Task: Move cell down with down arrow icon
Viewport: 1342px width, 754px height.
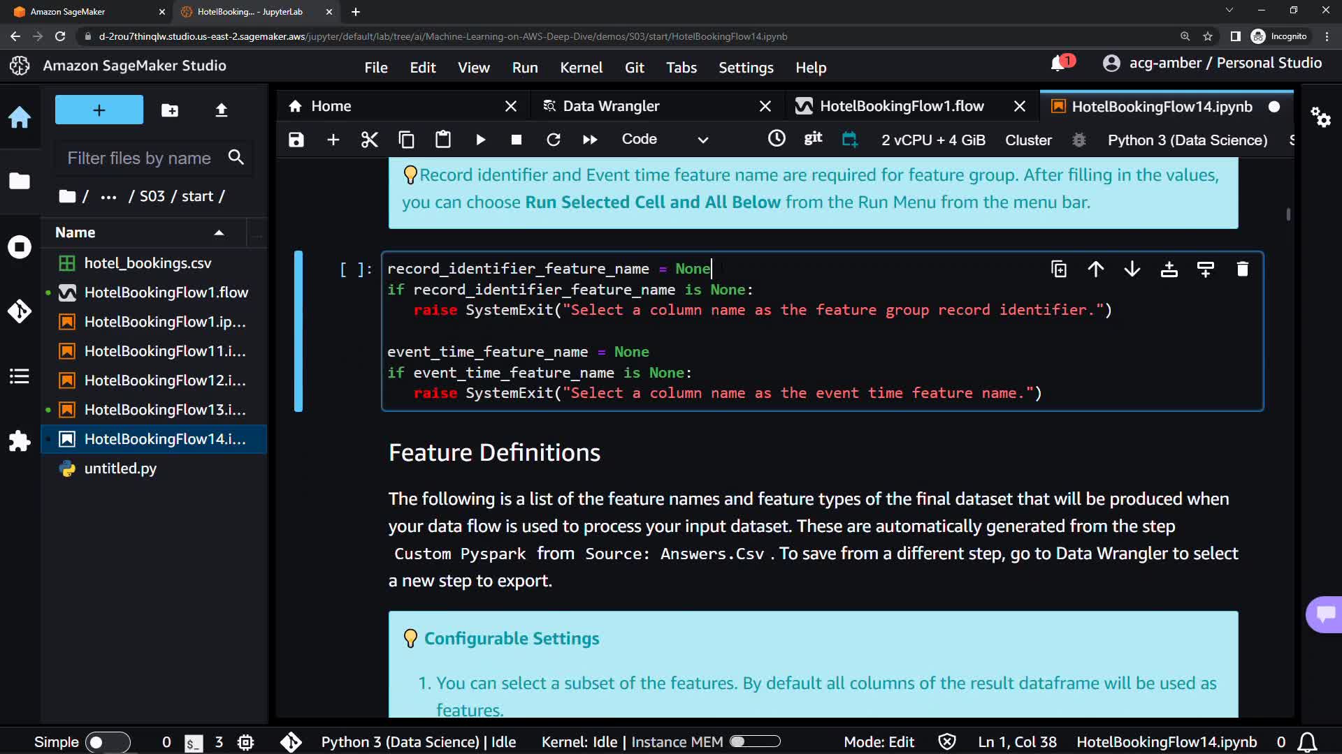Action: tap(1132, 269)
